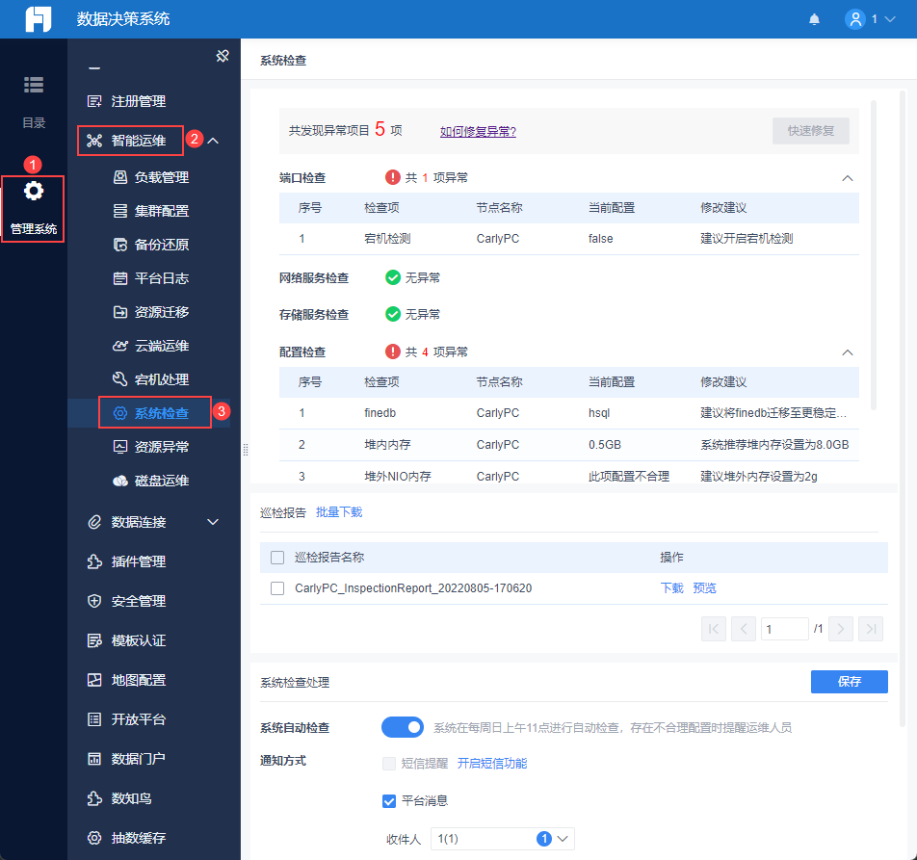Unpin the sidebar with pin icon
Viewport: 917px width, 860px height.
click(x=223, y=56)
